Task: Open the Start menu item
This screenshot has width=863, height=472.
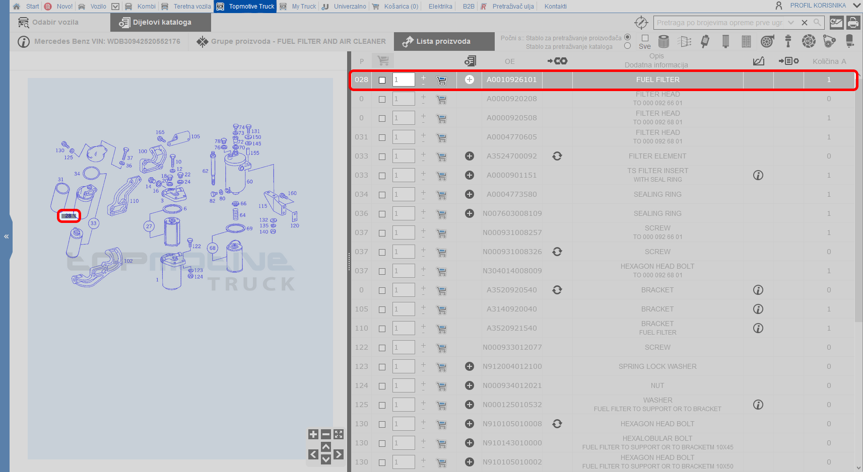Action: (32, 7)
